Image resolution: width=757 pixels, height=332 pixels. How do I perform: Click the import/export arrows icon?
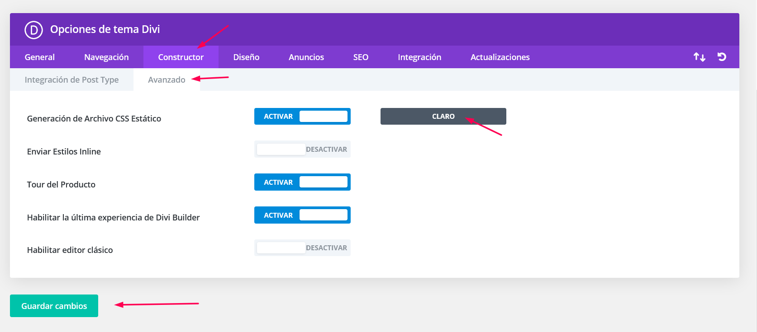pos(700,57)
